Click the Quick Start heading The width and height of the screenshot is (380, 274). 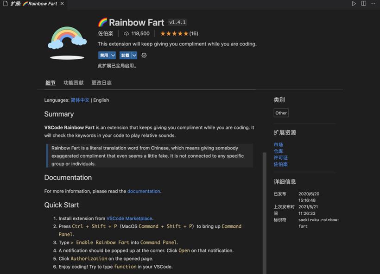click(62, 205)
